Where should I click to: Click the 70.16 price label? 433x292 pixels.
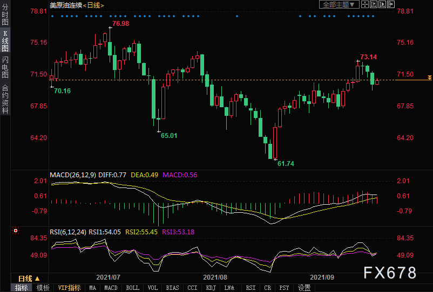(62, 91)
